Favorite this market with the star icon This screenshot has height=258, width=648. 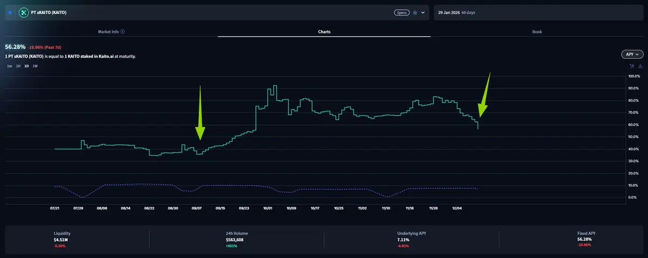click(415, 12)
